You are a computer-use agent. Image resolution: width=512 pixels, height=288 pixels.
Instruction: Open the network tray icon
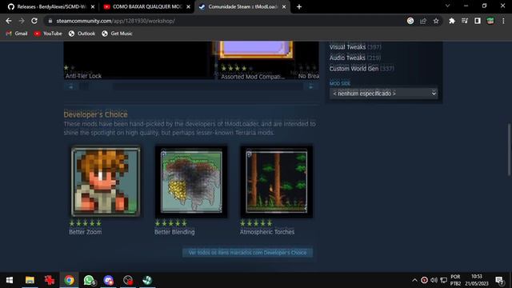point(444,280)
